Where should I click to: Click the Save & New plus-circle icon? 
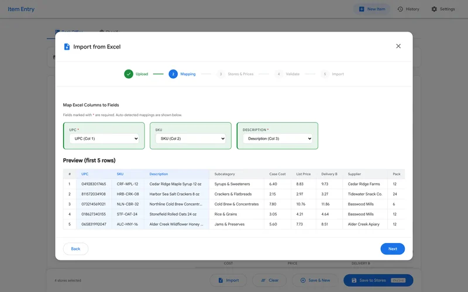tap(303, 280)
